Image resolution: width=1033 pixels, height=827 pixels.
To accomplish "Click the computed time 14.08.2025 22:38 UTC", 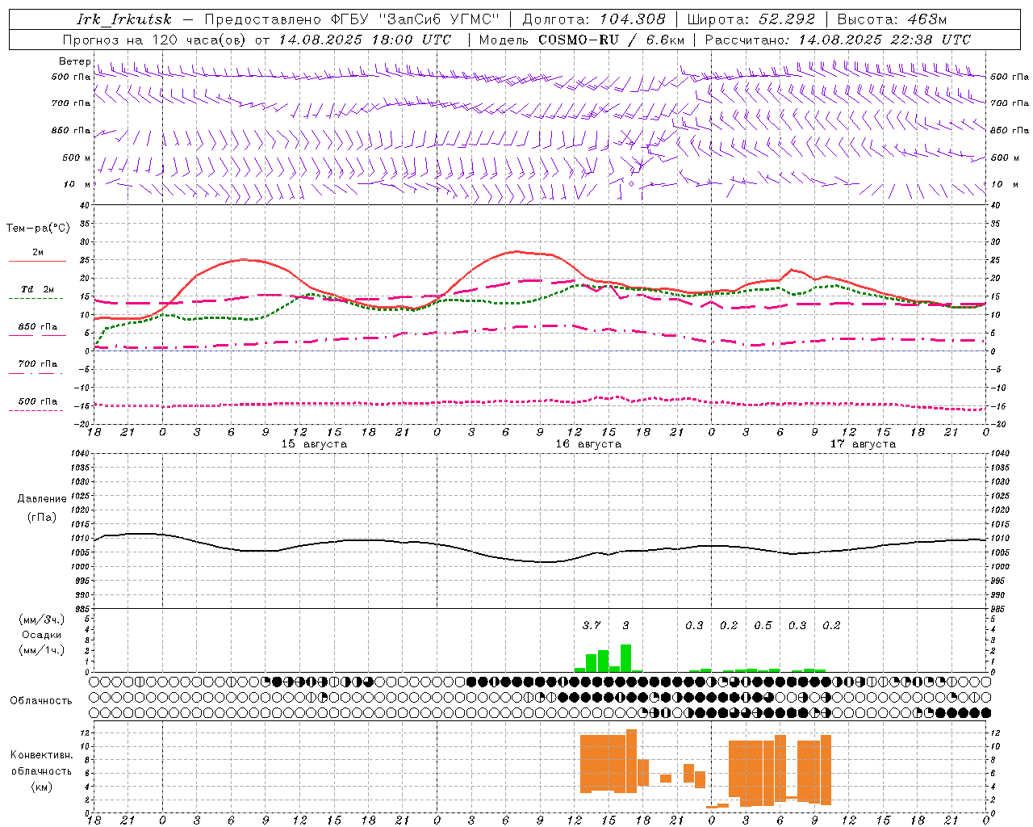I will [x=885, y=40].
